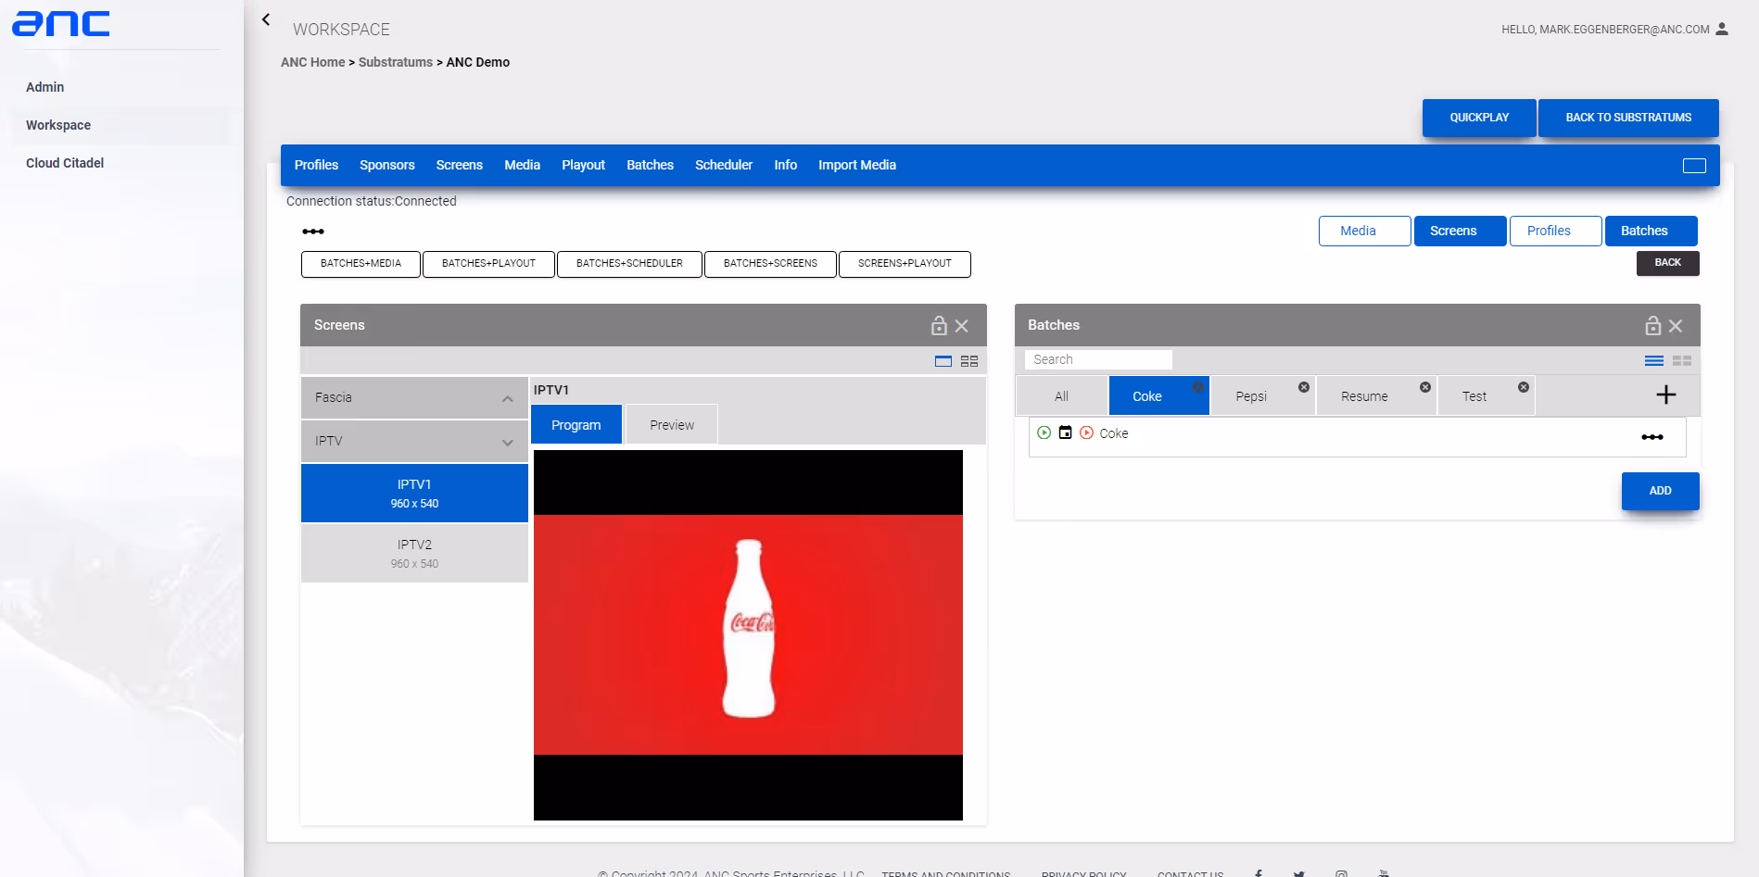Open the Twitter link in footer

click(1299, 873)
